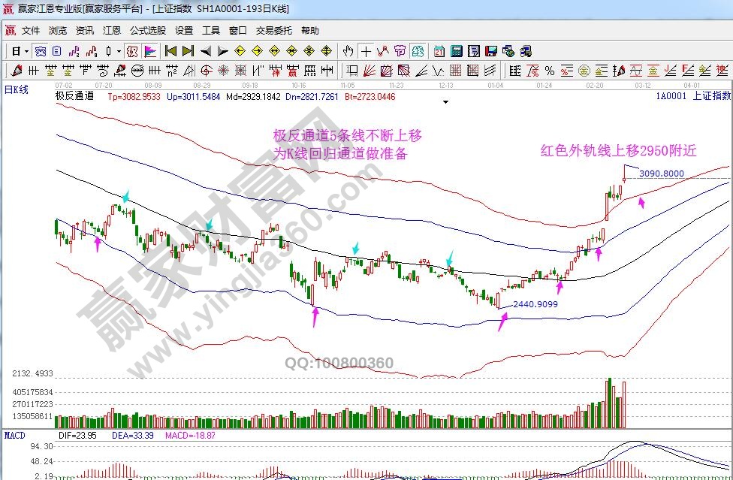Viewport: 733px width, 480px height.
Task: Open the 公式选股 menu
Action: click(148, 31)
